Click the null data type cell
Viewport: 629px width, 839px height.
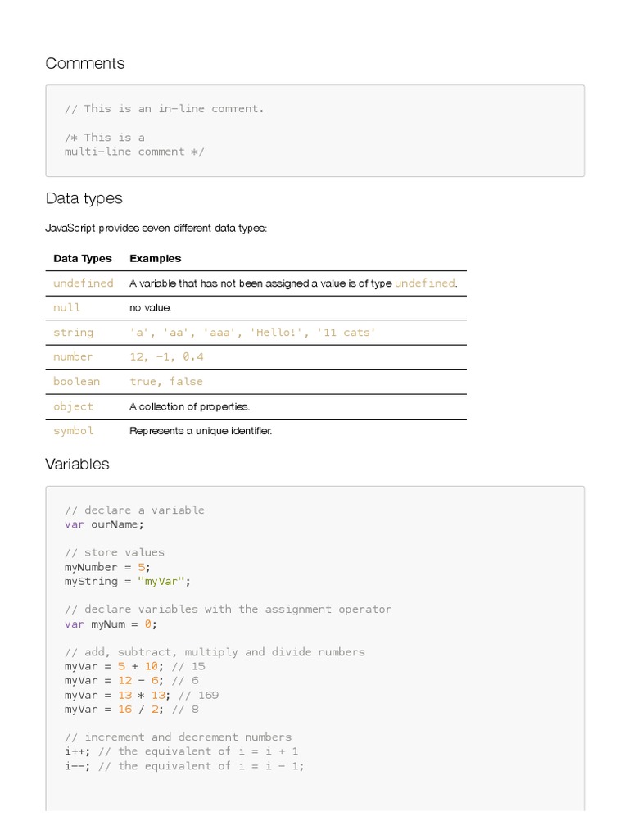67,308
